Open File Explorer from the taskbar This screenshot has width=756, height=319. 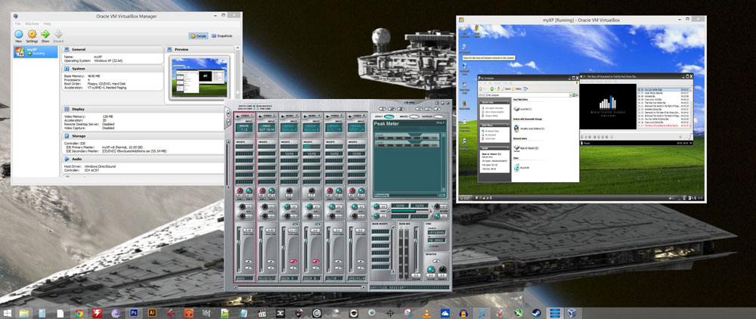[23, 313]
